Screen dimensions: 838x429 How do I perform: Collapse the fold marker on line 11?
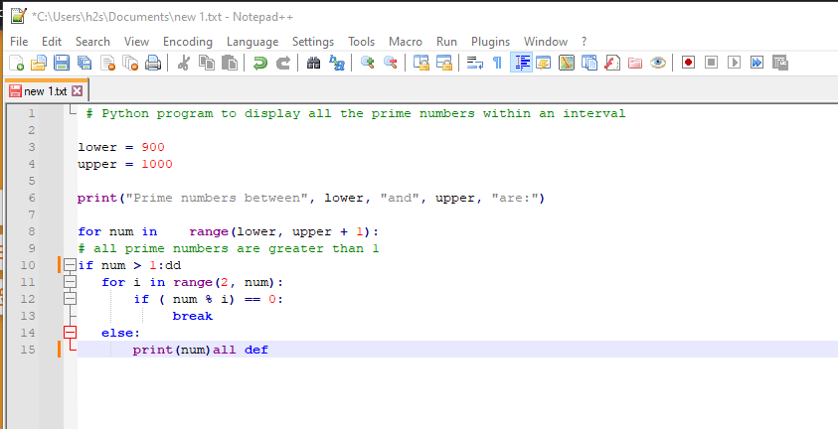70,282
